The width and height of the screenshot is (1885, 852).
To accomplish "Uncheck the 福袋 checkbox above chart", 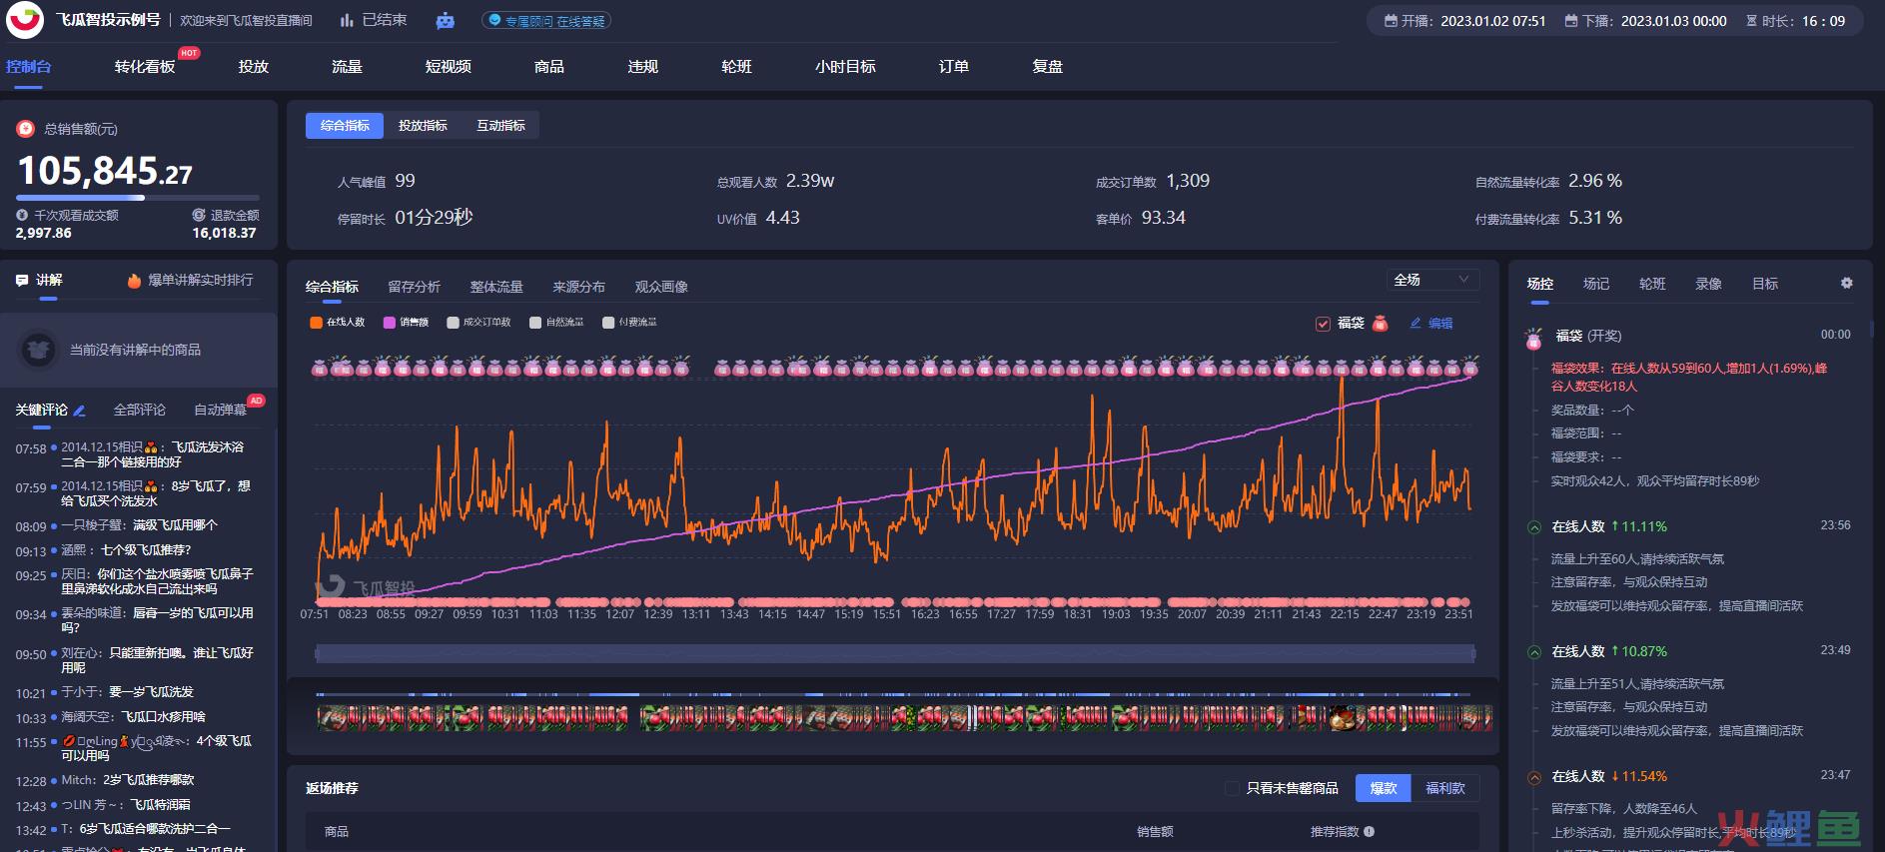I will point(1323,323).
